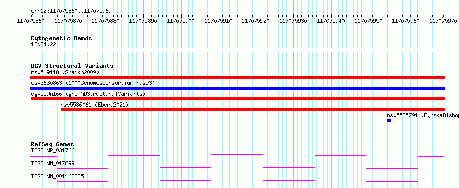Open the nsv5586061 (Ebert2021) variant label
Viewport: 459px width, 188px height.
(94, 105)
